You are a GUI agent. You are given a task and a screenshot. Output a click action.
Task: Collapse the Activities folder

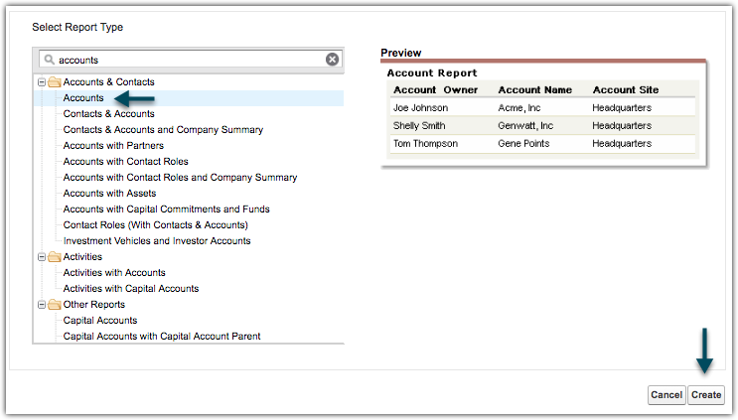(x=42, y=257)
